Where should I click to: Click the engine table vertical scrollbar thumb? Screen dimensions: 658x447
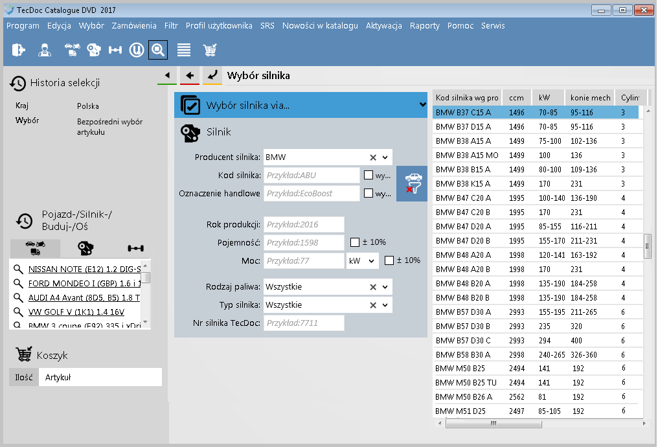click(x=648, y=247)
